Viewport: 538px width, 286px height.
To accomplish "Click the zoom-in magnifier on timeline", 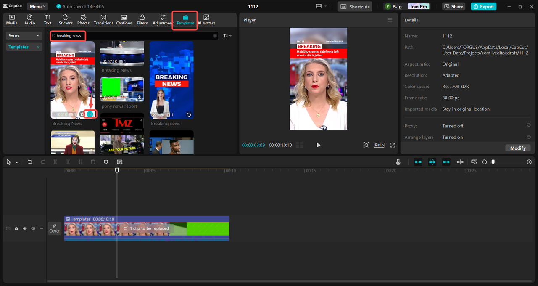I will pyautogui.click(x=529, y=162).
